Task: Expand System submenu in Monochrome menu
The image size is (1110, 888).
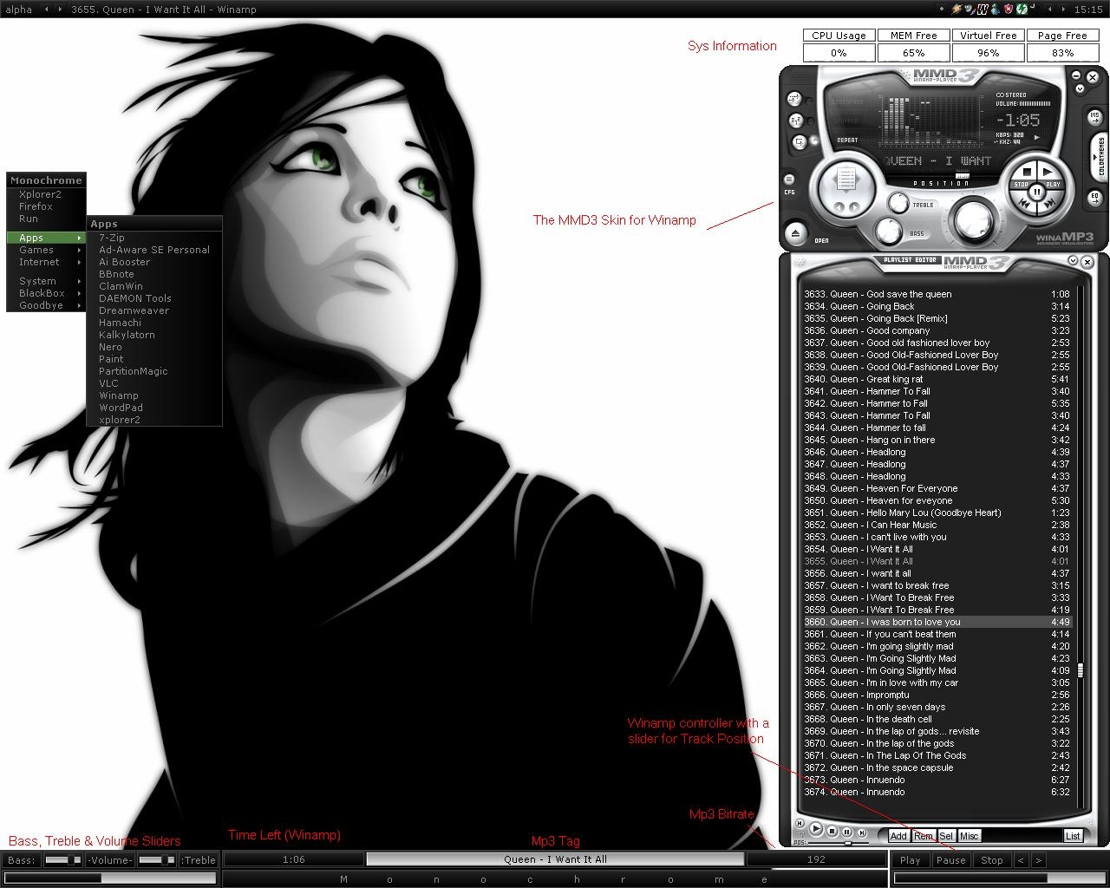Action: [46, 281]
